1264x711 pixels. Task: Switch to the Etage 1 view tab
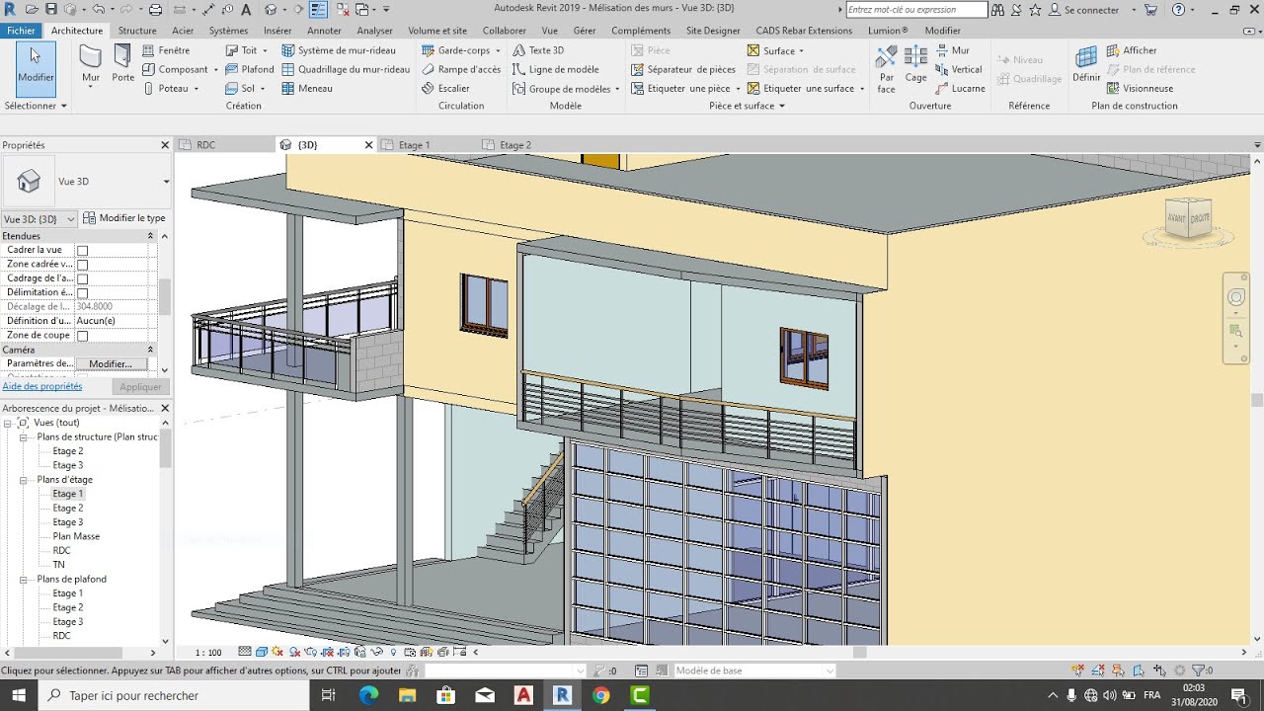(414, 145)
